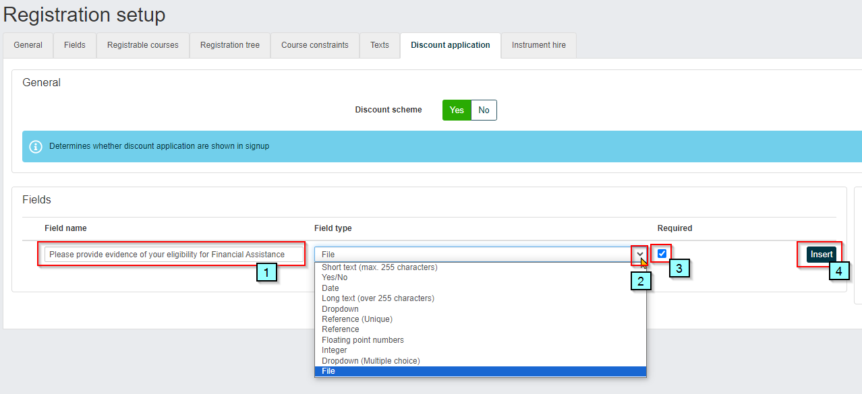Click the discount application info message text
The height and width of the screenshot is (394, 862).
(159, 146)
